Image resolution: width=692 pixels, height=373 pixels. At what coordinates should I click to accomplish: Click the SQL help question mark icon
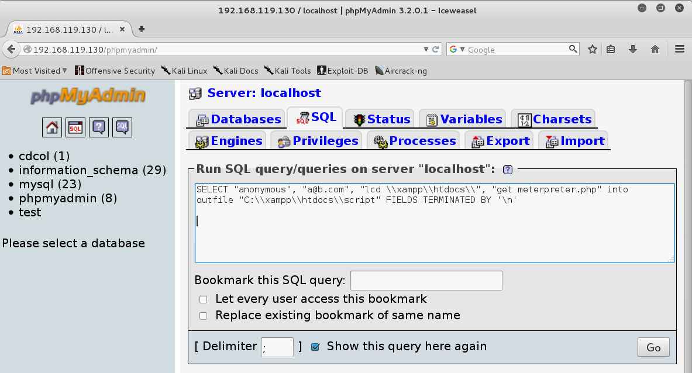pyautogui.click(x=508, y=170)
